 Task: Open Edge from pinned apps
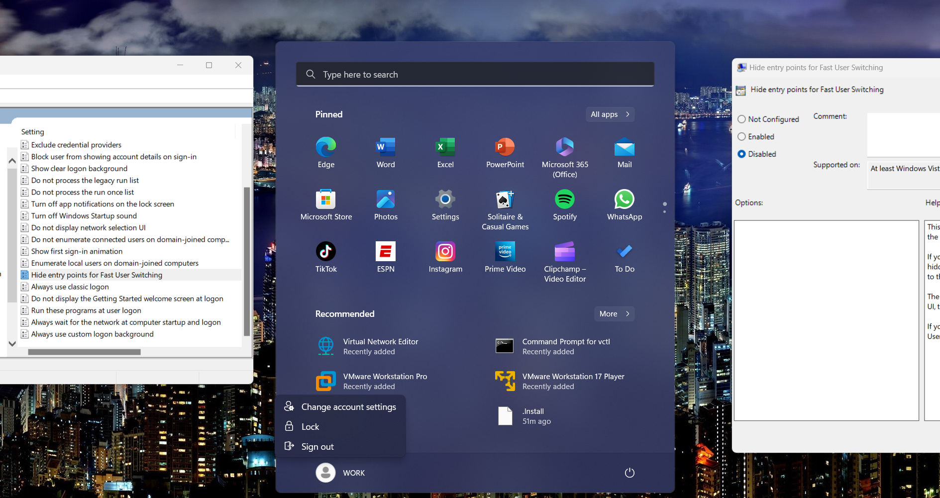(x=326, y=153)
